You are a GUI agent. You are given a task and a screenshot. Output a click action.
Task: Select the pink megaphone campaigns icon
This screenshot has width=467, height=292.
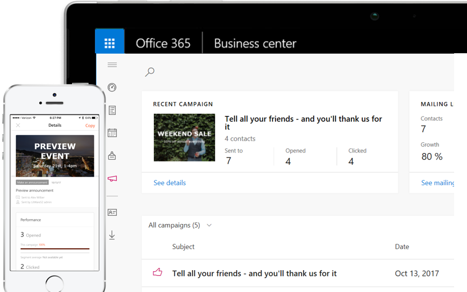click(112, 178)
